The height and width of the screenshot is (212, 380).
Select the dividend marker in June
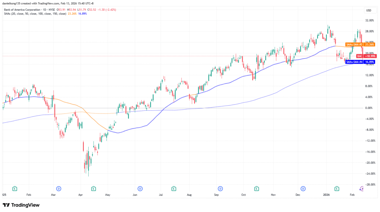click(x=140, y=188)
